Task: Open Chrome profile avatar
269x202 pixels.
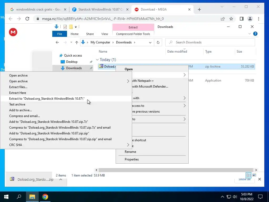Action: click(250, 19)
